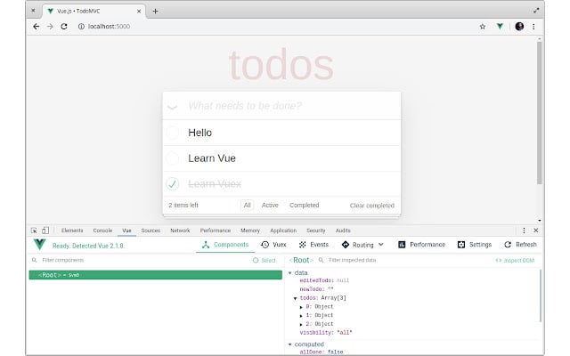570x356 pixels.
Task: Select the Root component row
Action: coord(156,275)
